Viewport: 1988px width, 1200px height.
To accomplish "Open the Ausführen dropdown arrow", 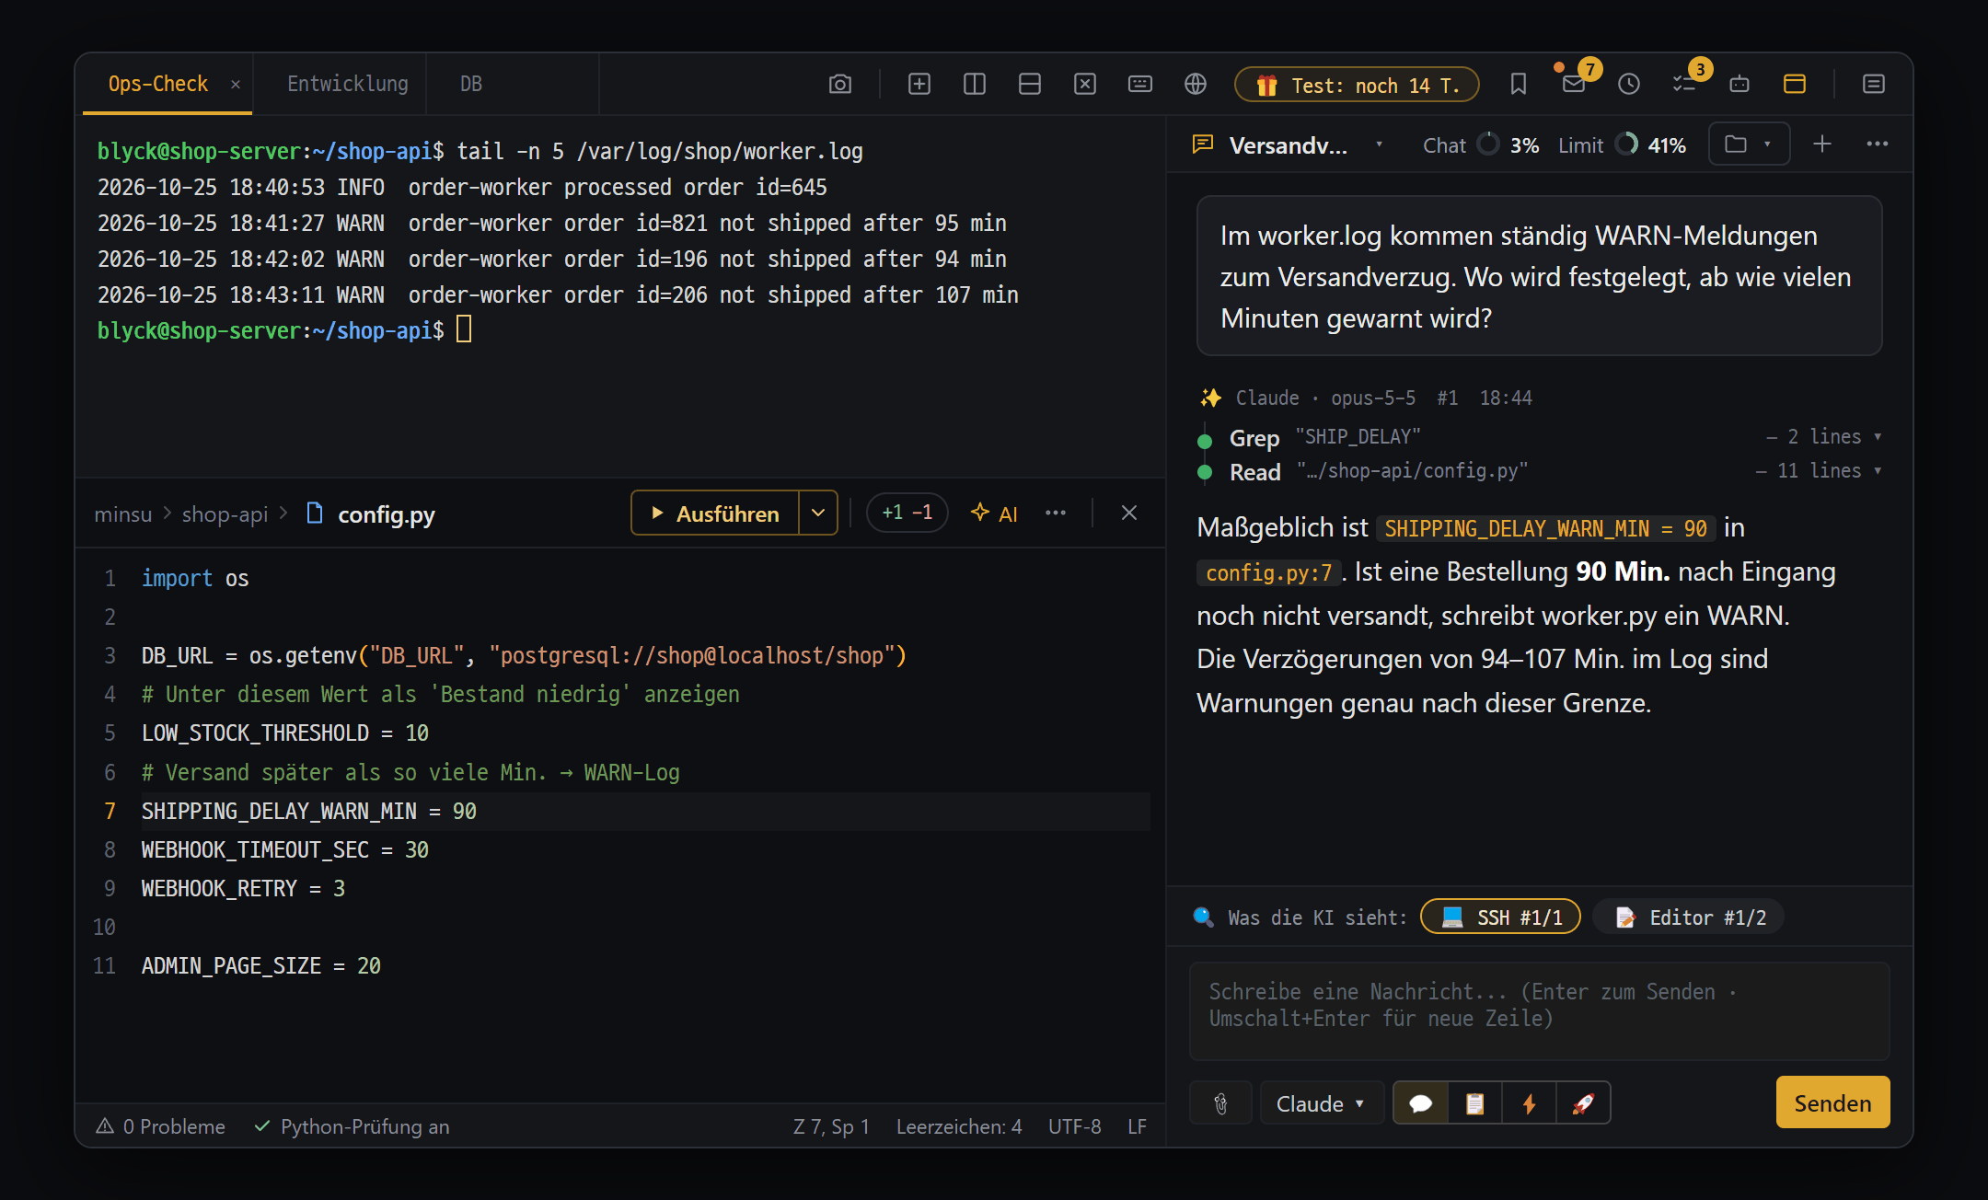I will coord(818,513).
